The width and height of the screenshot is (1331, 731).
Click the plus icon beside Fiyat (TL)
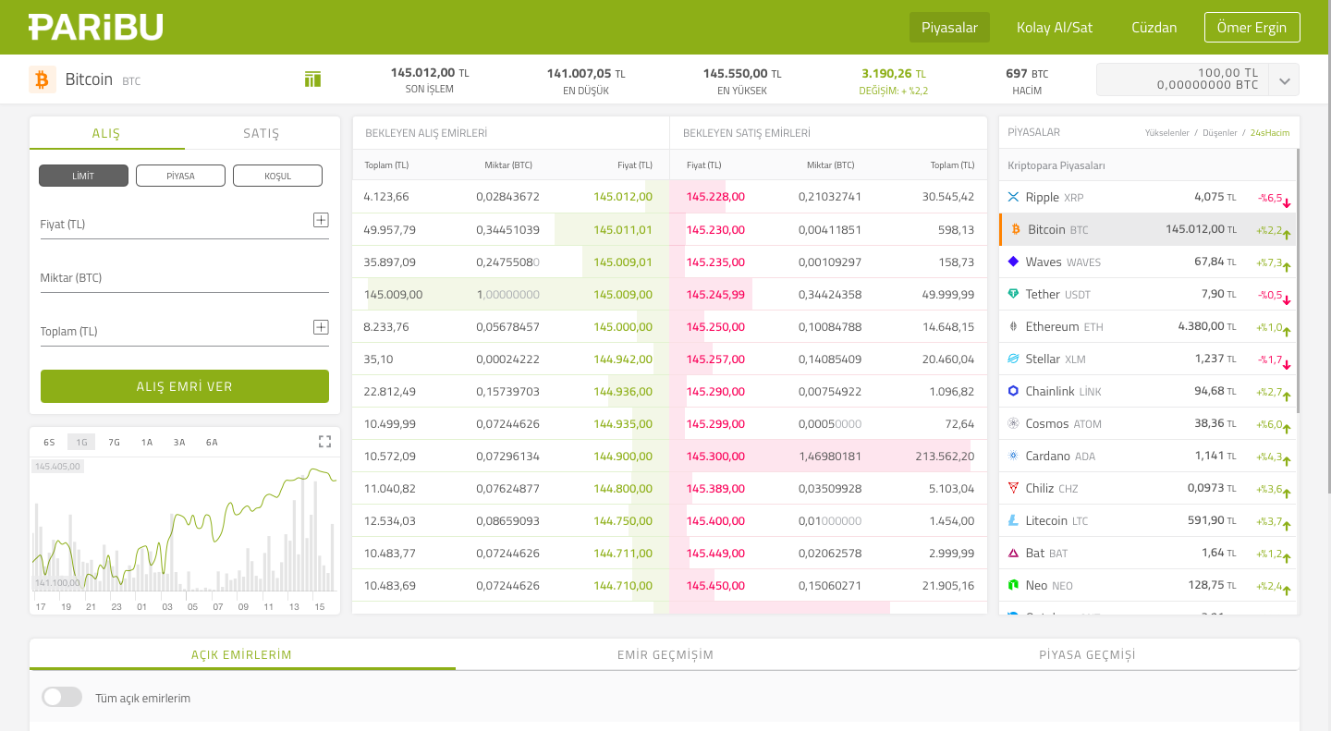(x=321, y=220)
